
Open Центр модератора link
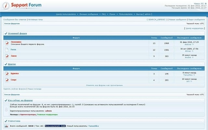(x=194, y=28)
